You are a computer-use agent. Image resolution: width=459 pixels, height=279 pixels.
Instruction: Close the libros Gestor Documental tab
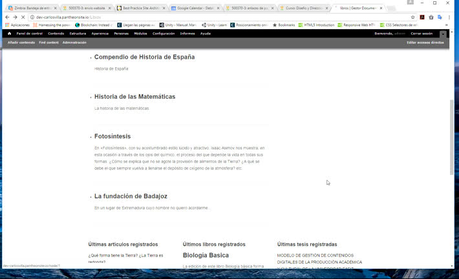click(381, 8)
